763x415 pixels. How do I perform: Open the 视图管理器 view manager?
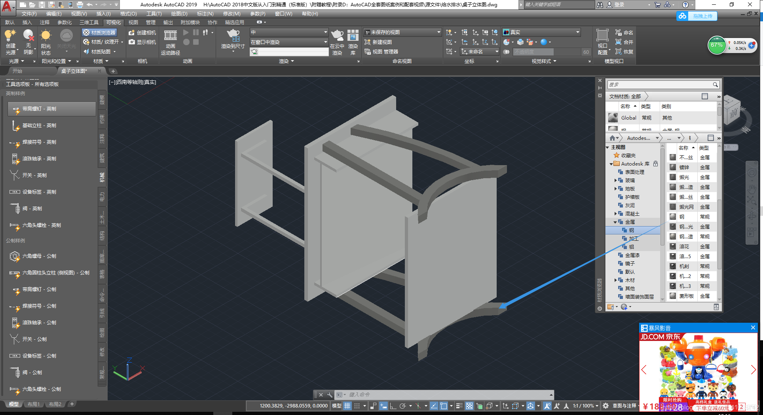[x=381, y=51]
